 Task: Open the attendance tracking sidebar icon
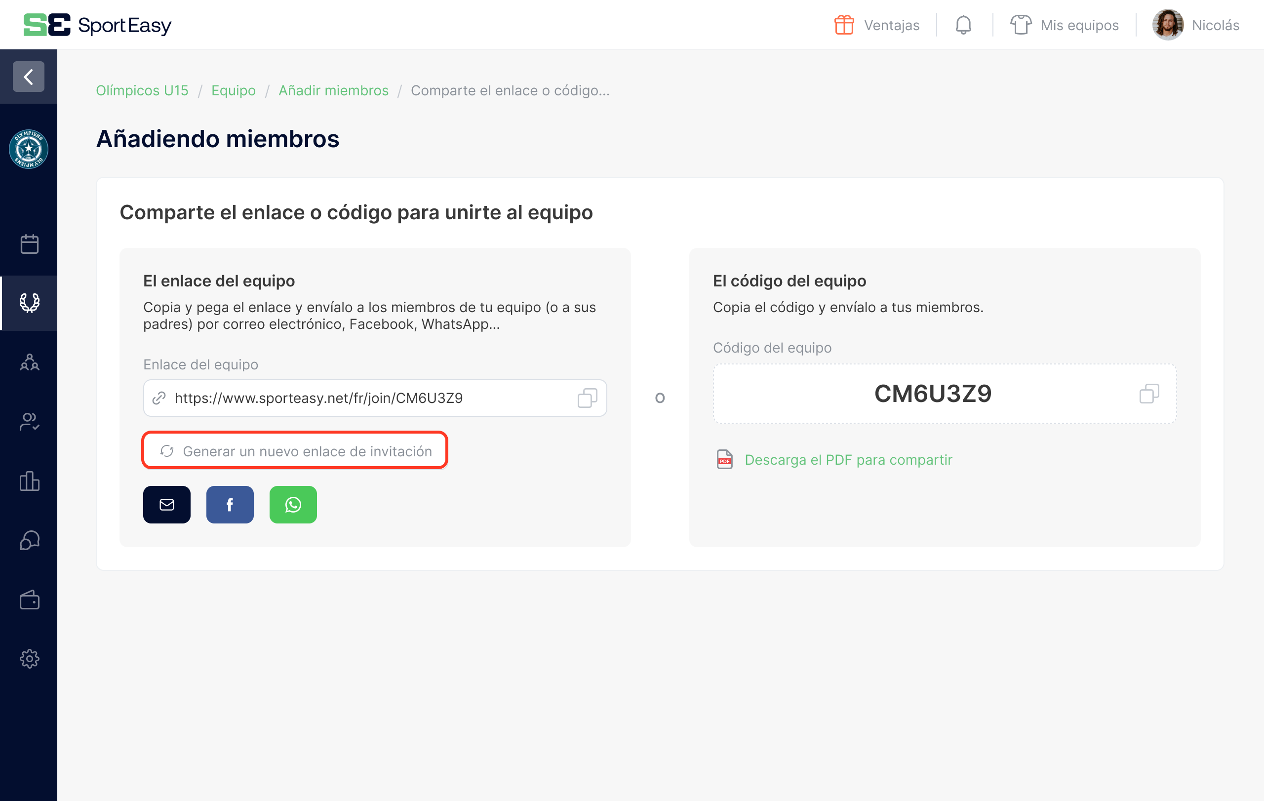[29, 422]
